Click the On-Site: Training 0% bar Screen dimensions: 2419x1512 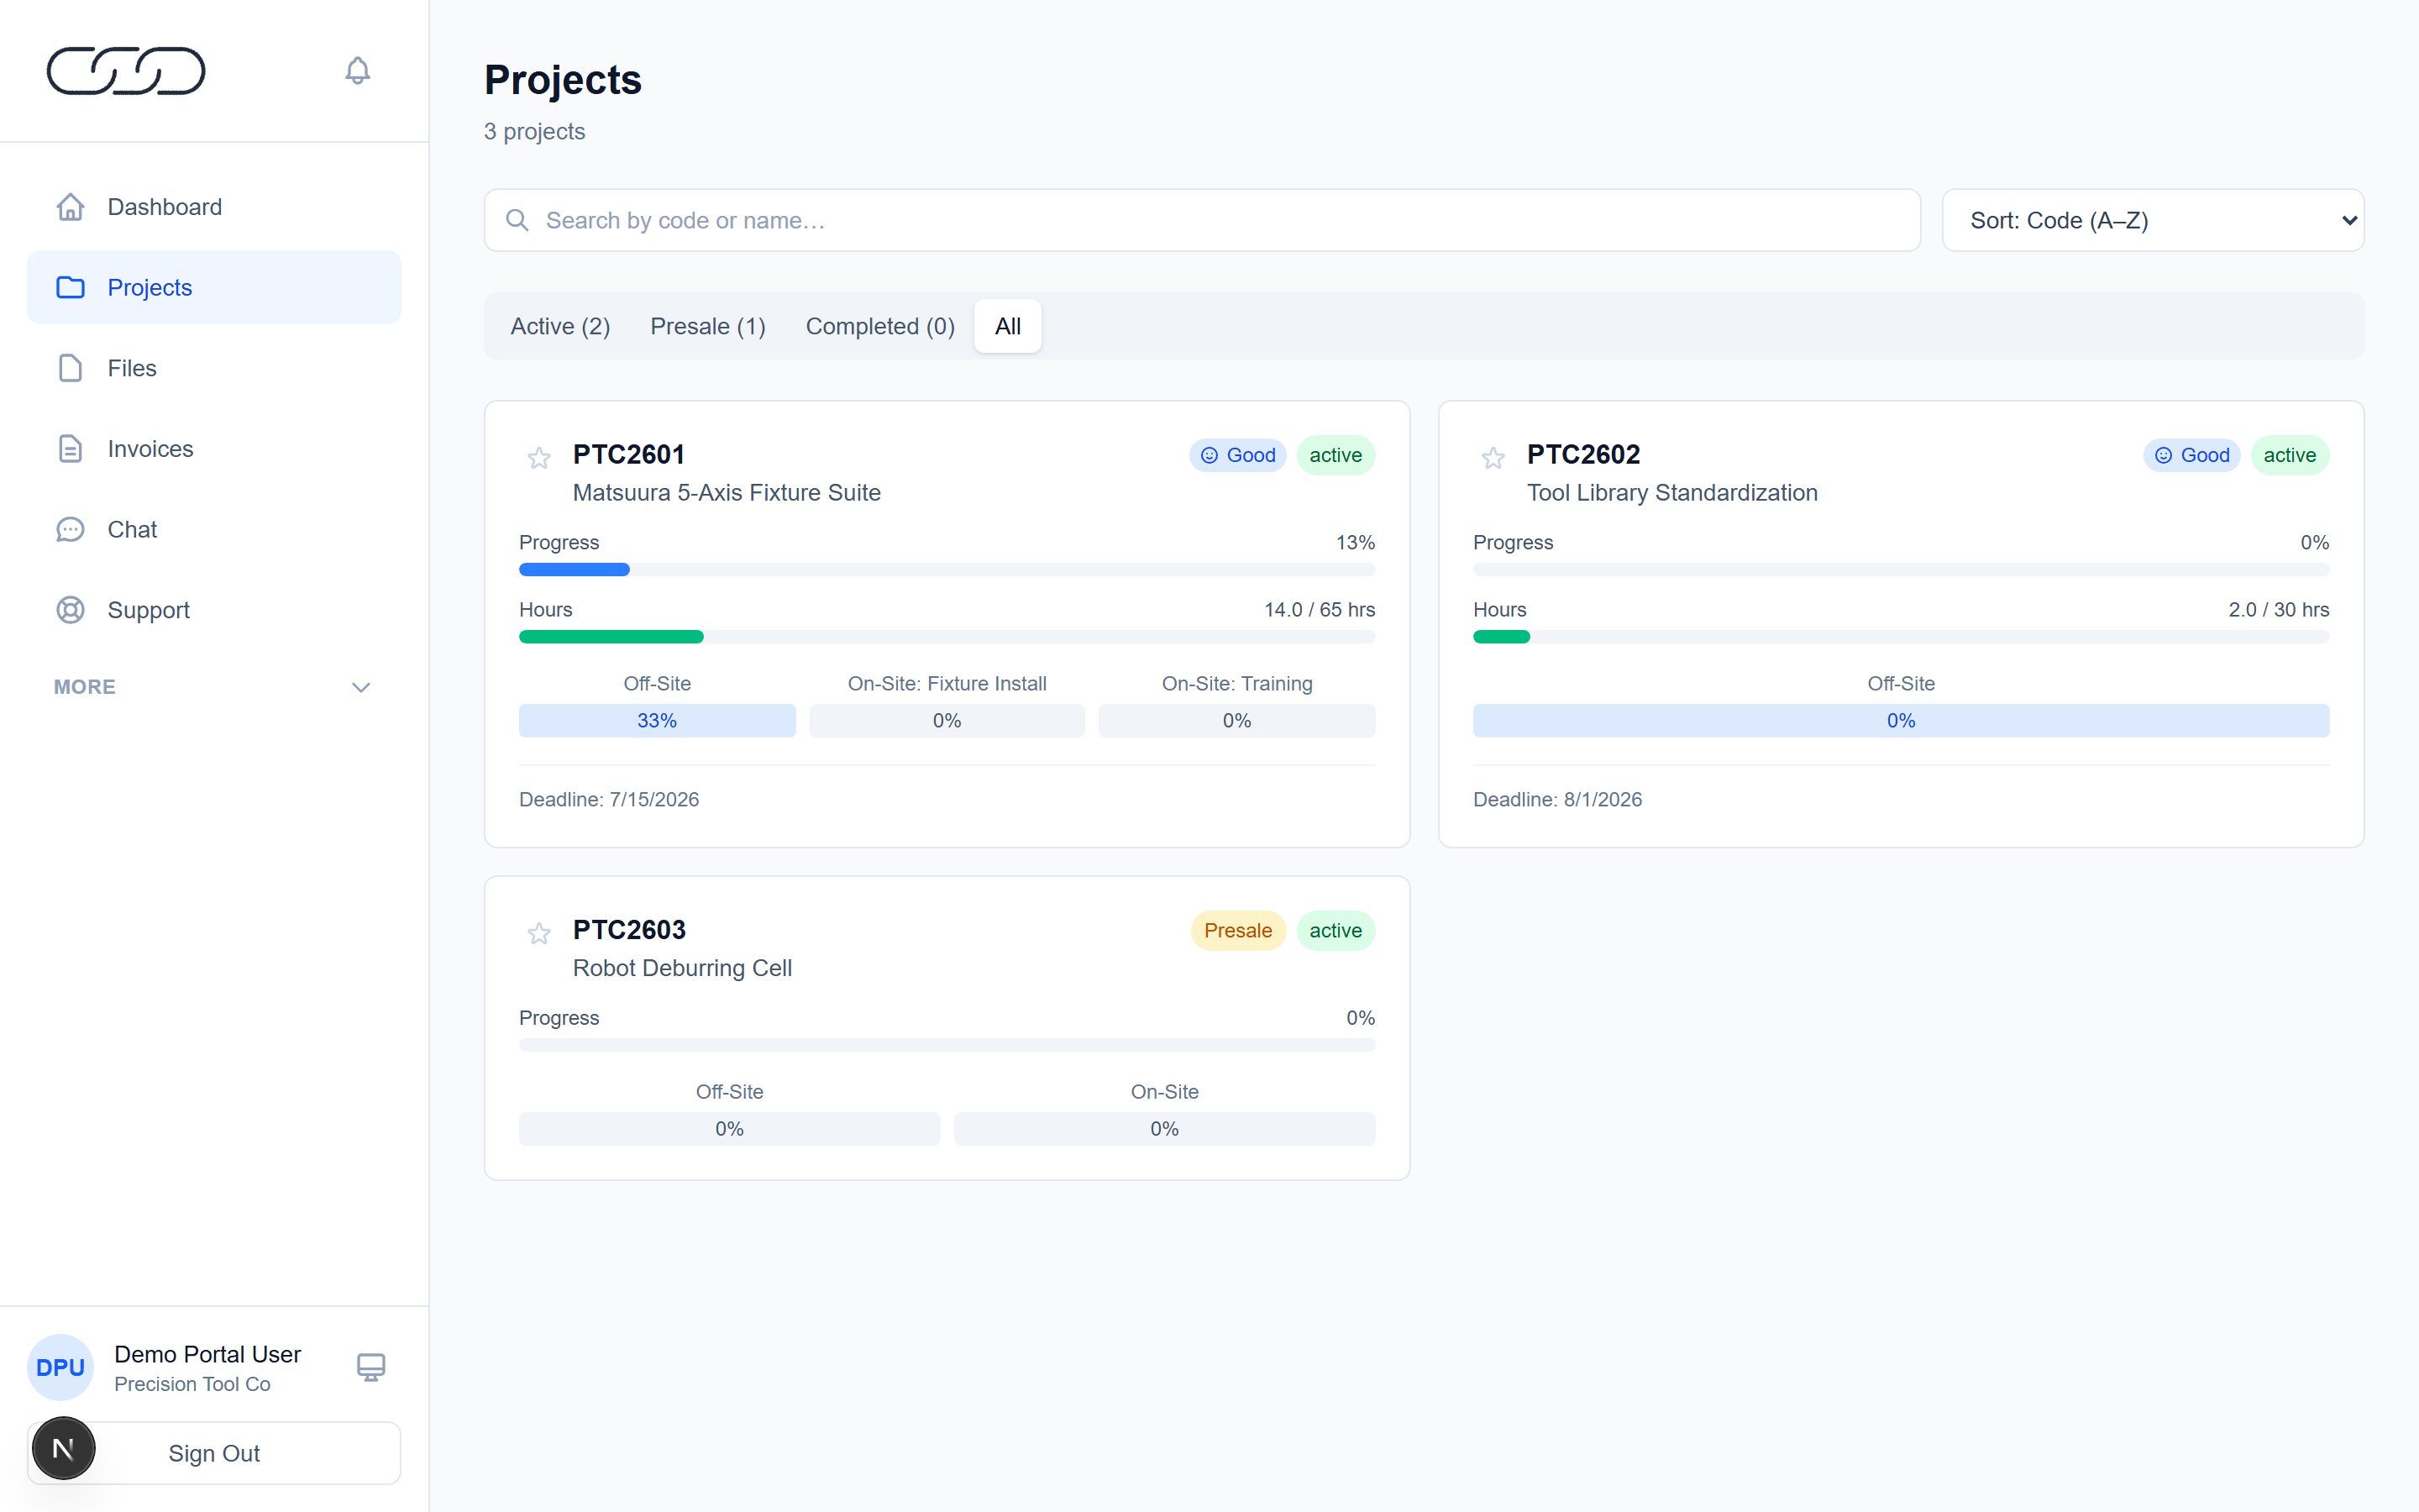[x=1236, y=721]
